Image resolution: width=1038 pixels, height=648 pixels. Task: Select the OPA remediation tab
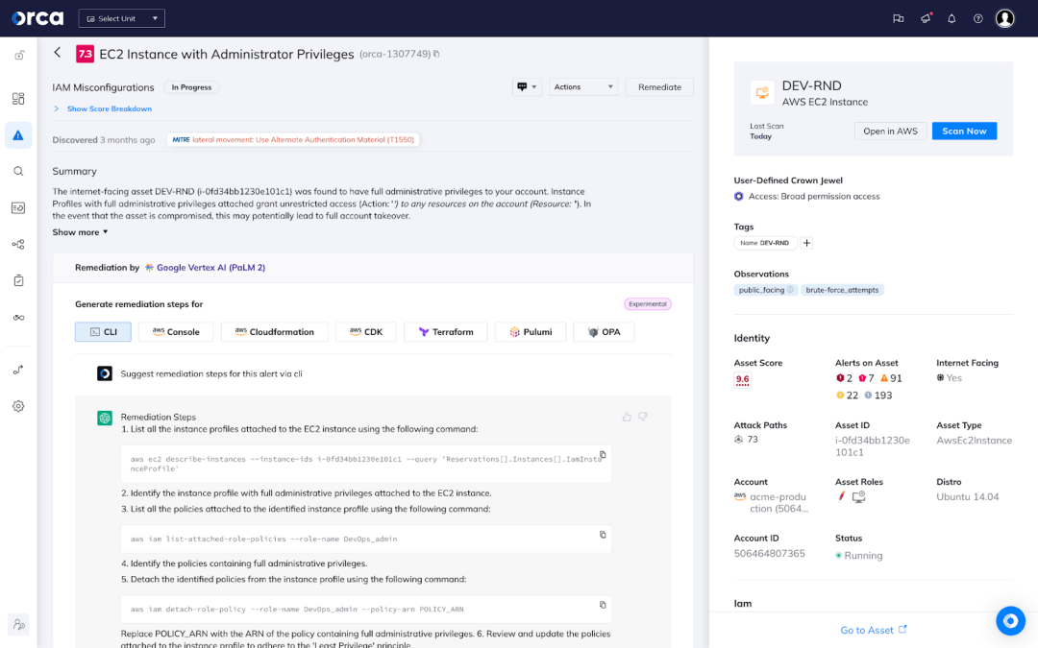tap(604, 332)
